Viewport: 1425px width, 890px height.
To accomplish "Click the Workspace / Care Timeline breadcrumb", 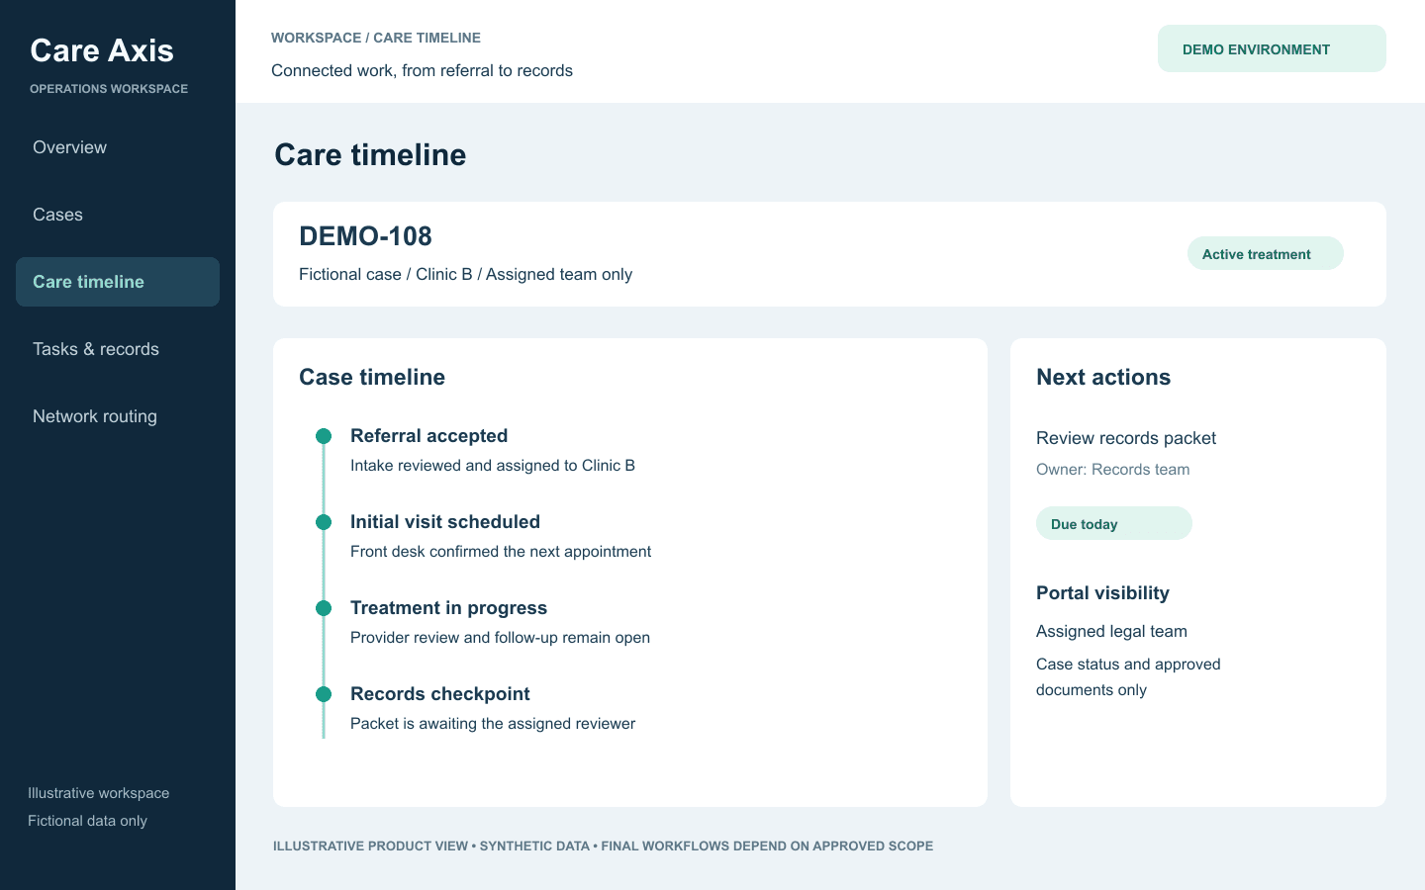I will click(x=376, y=38).
